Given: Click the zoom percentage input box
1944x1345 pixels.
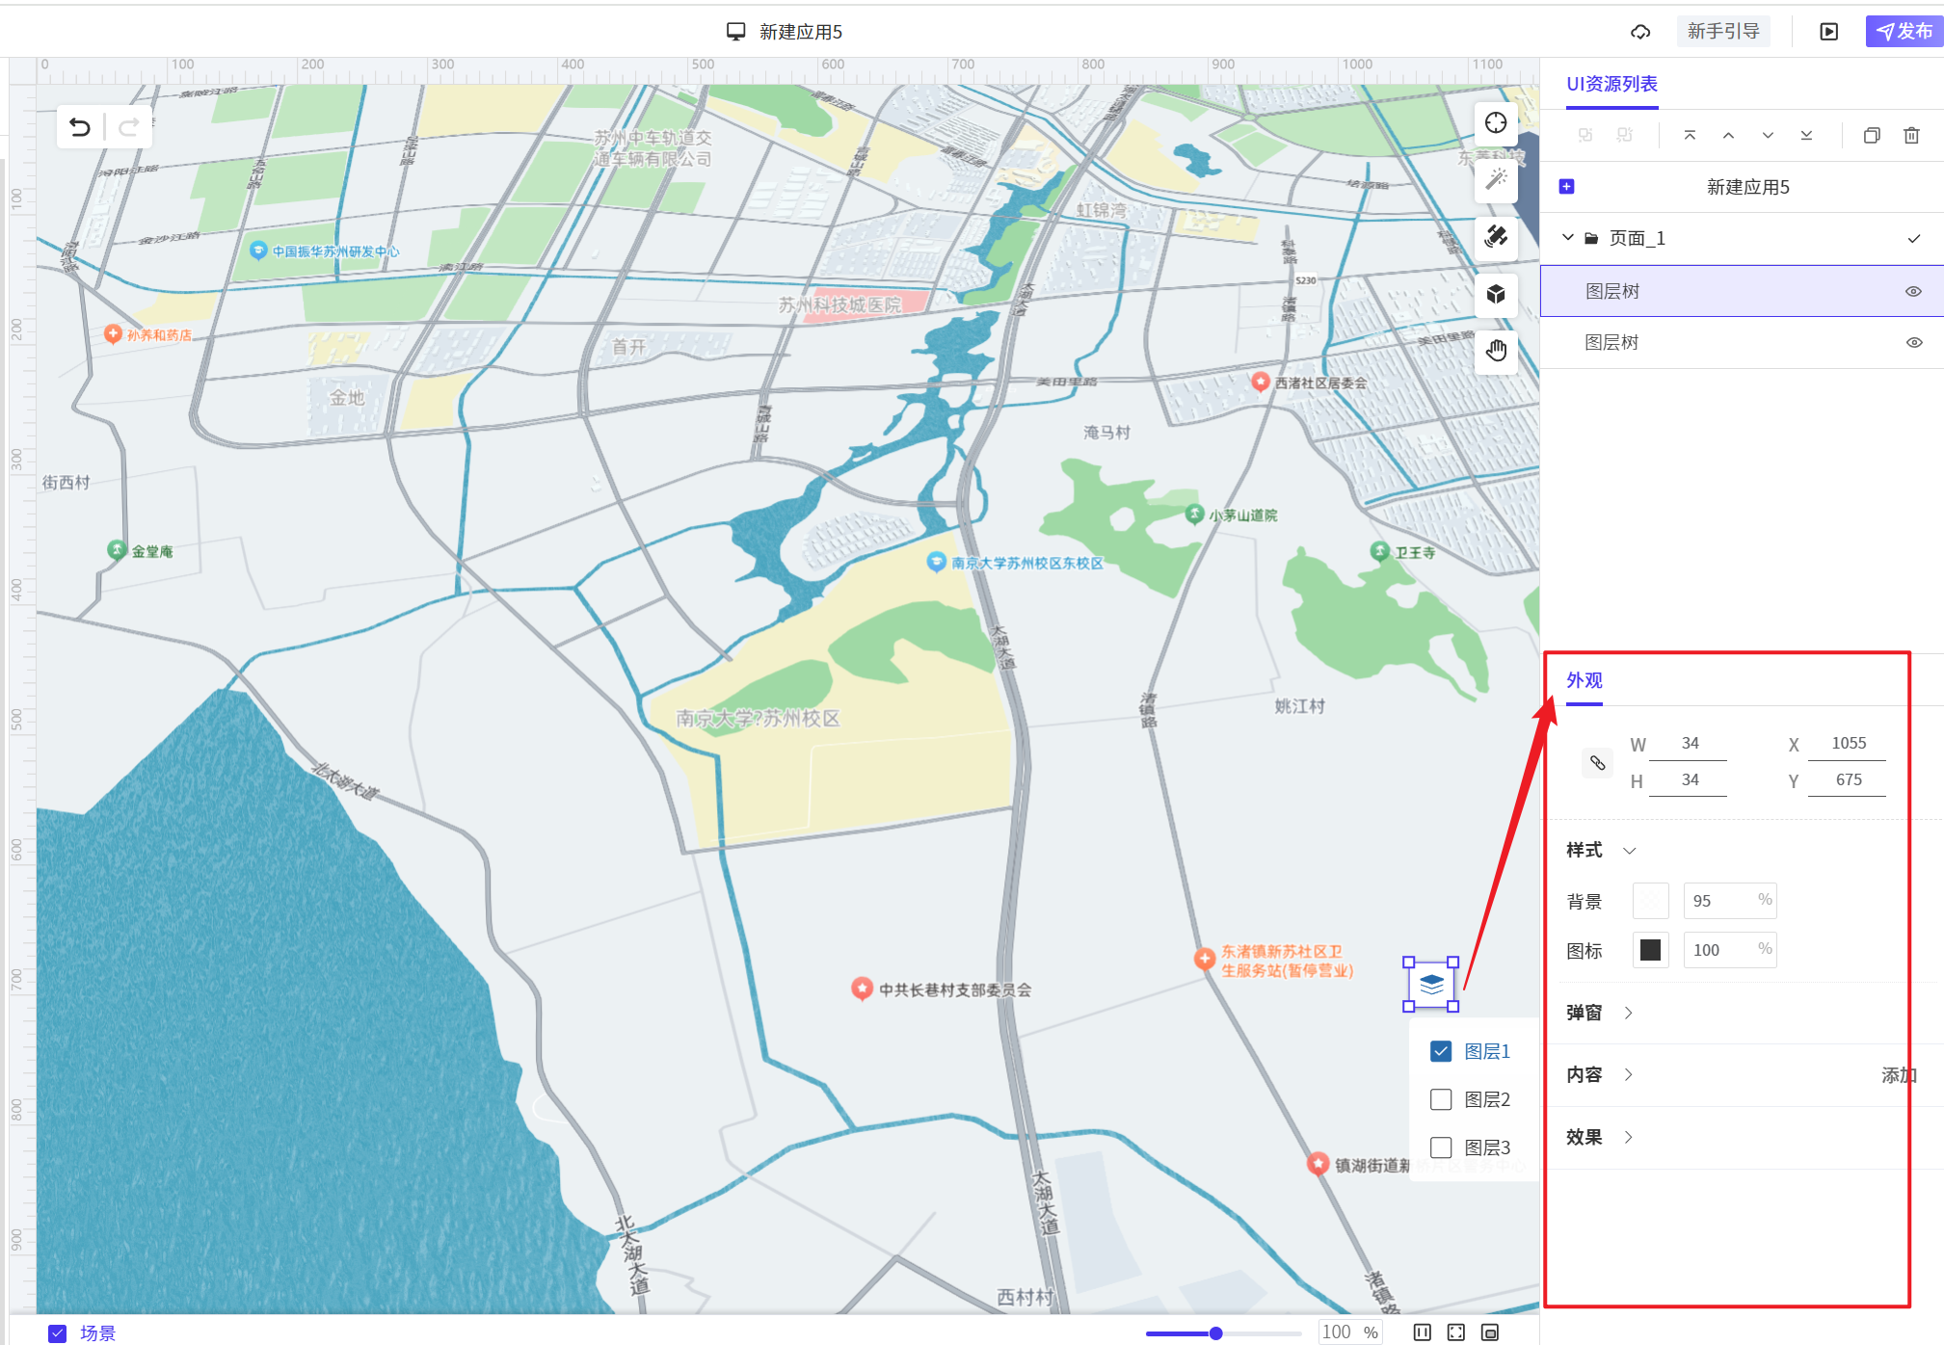Looking at the screenshot, I should (x=1350, y=1332).
